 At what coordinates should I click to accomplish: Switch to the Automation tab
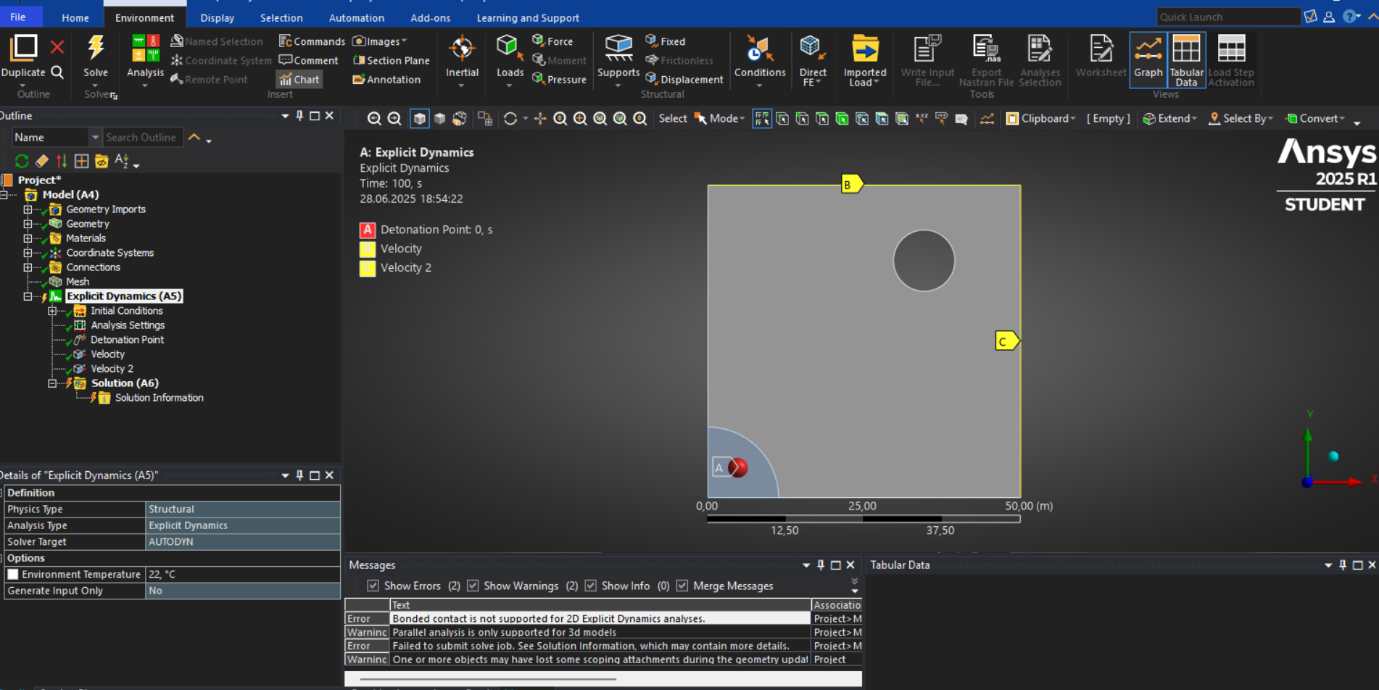[357, 17]
